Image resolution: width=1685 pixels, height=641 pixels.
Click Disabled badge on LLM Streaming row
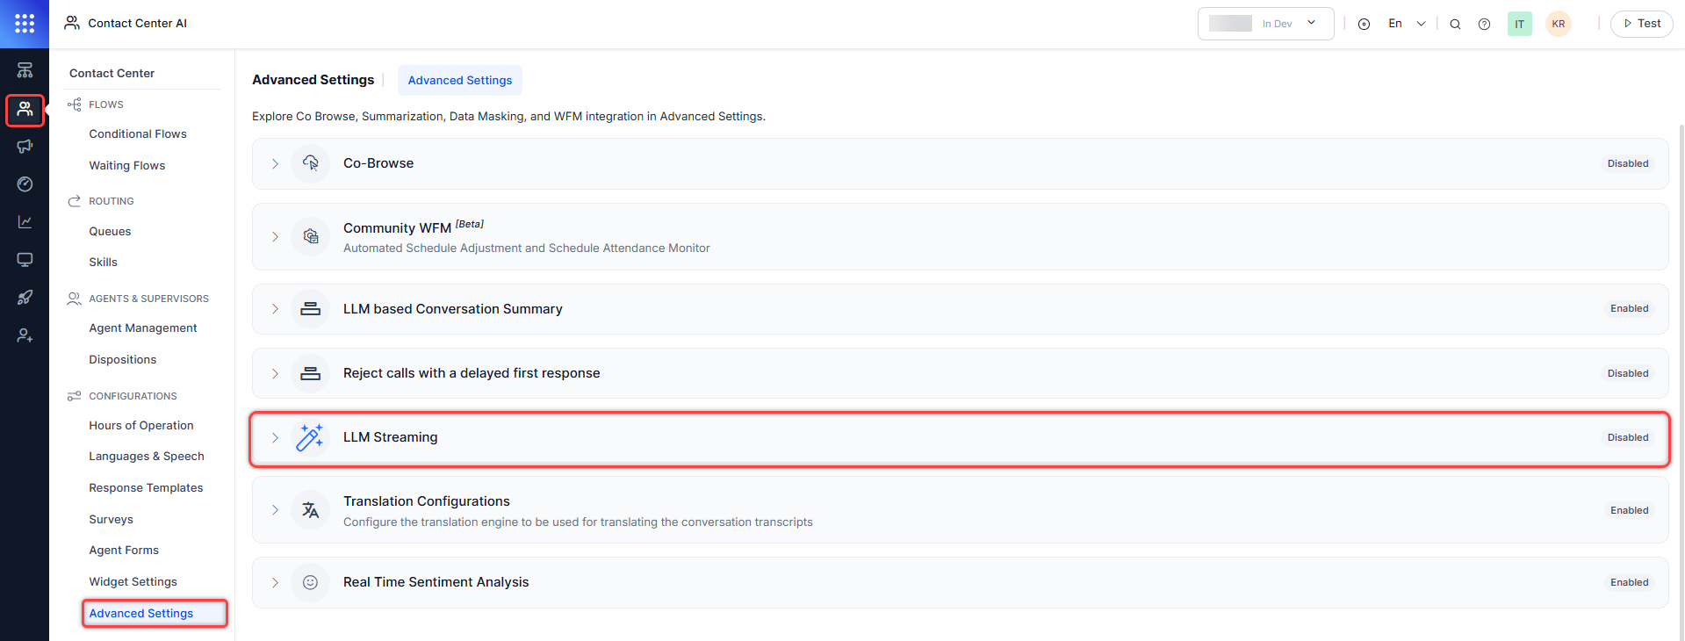point(1628,437)
